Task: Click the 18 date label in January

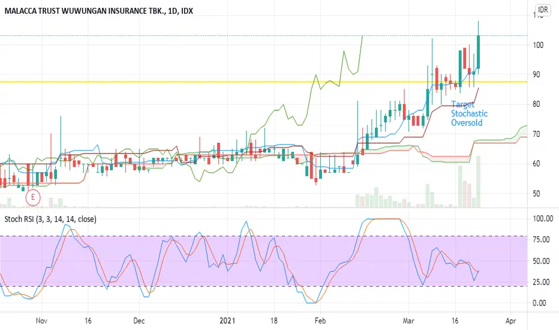Action: point(274,321)
